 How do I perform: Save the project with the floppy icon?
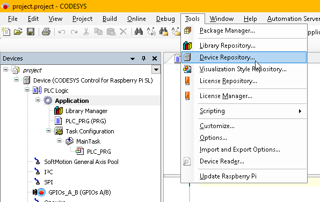click(x=31, y=32)
